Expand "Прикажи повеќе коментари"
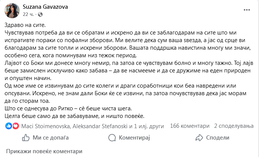This screenshot has height=157, width=259. tap(44, 151)
